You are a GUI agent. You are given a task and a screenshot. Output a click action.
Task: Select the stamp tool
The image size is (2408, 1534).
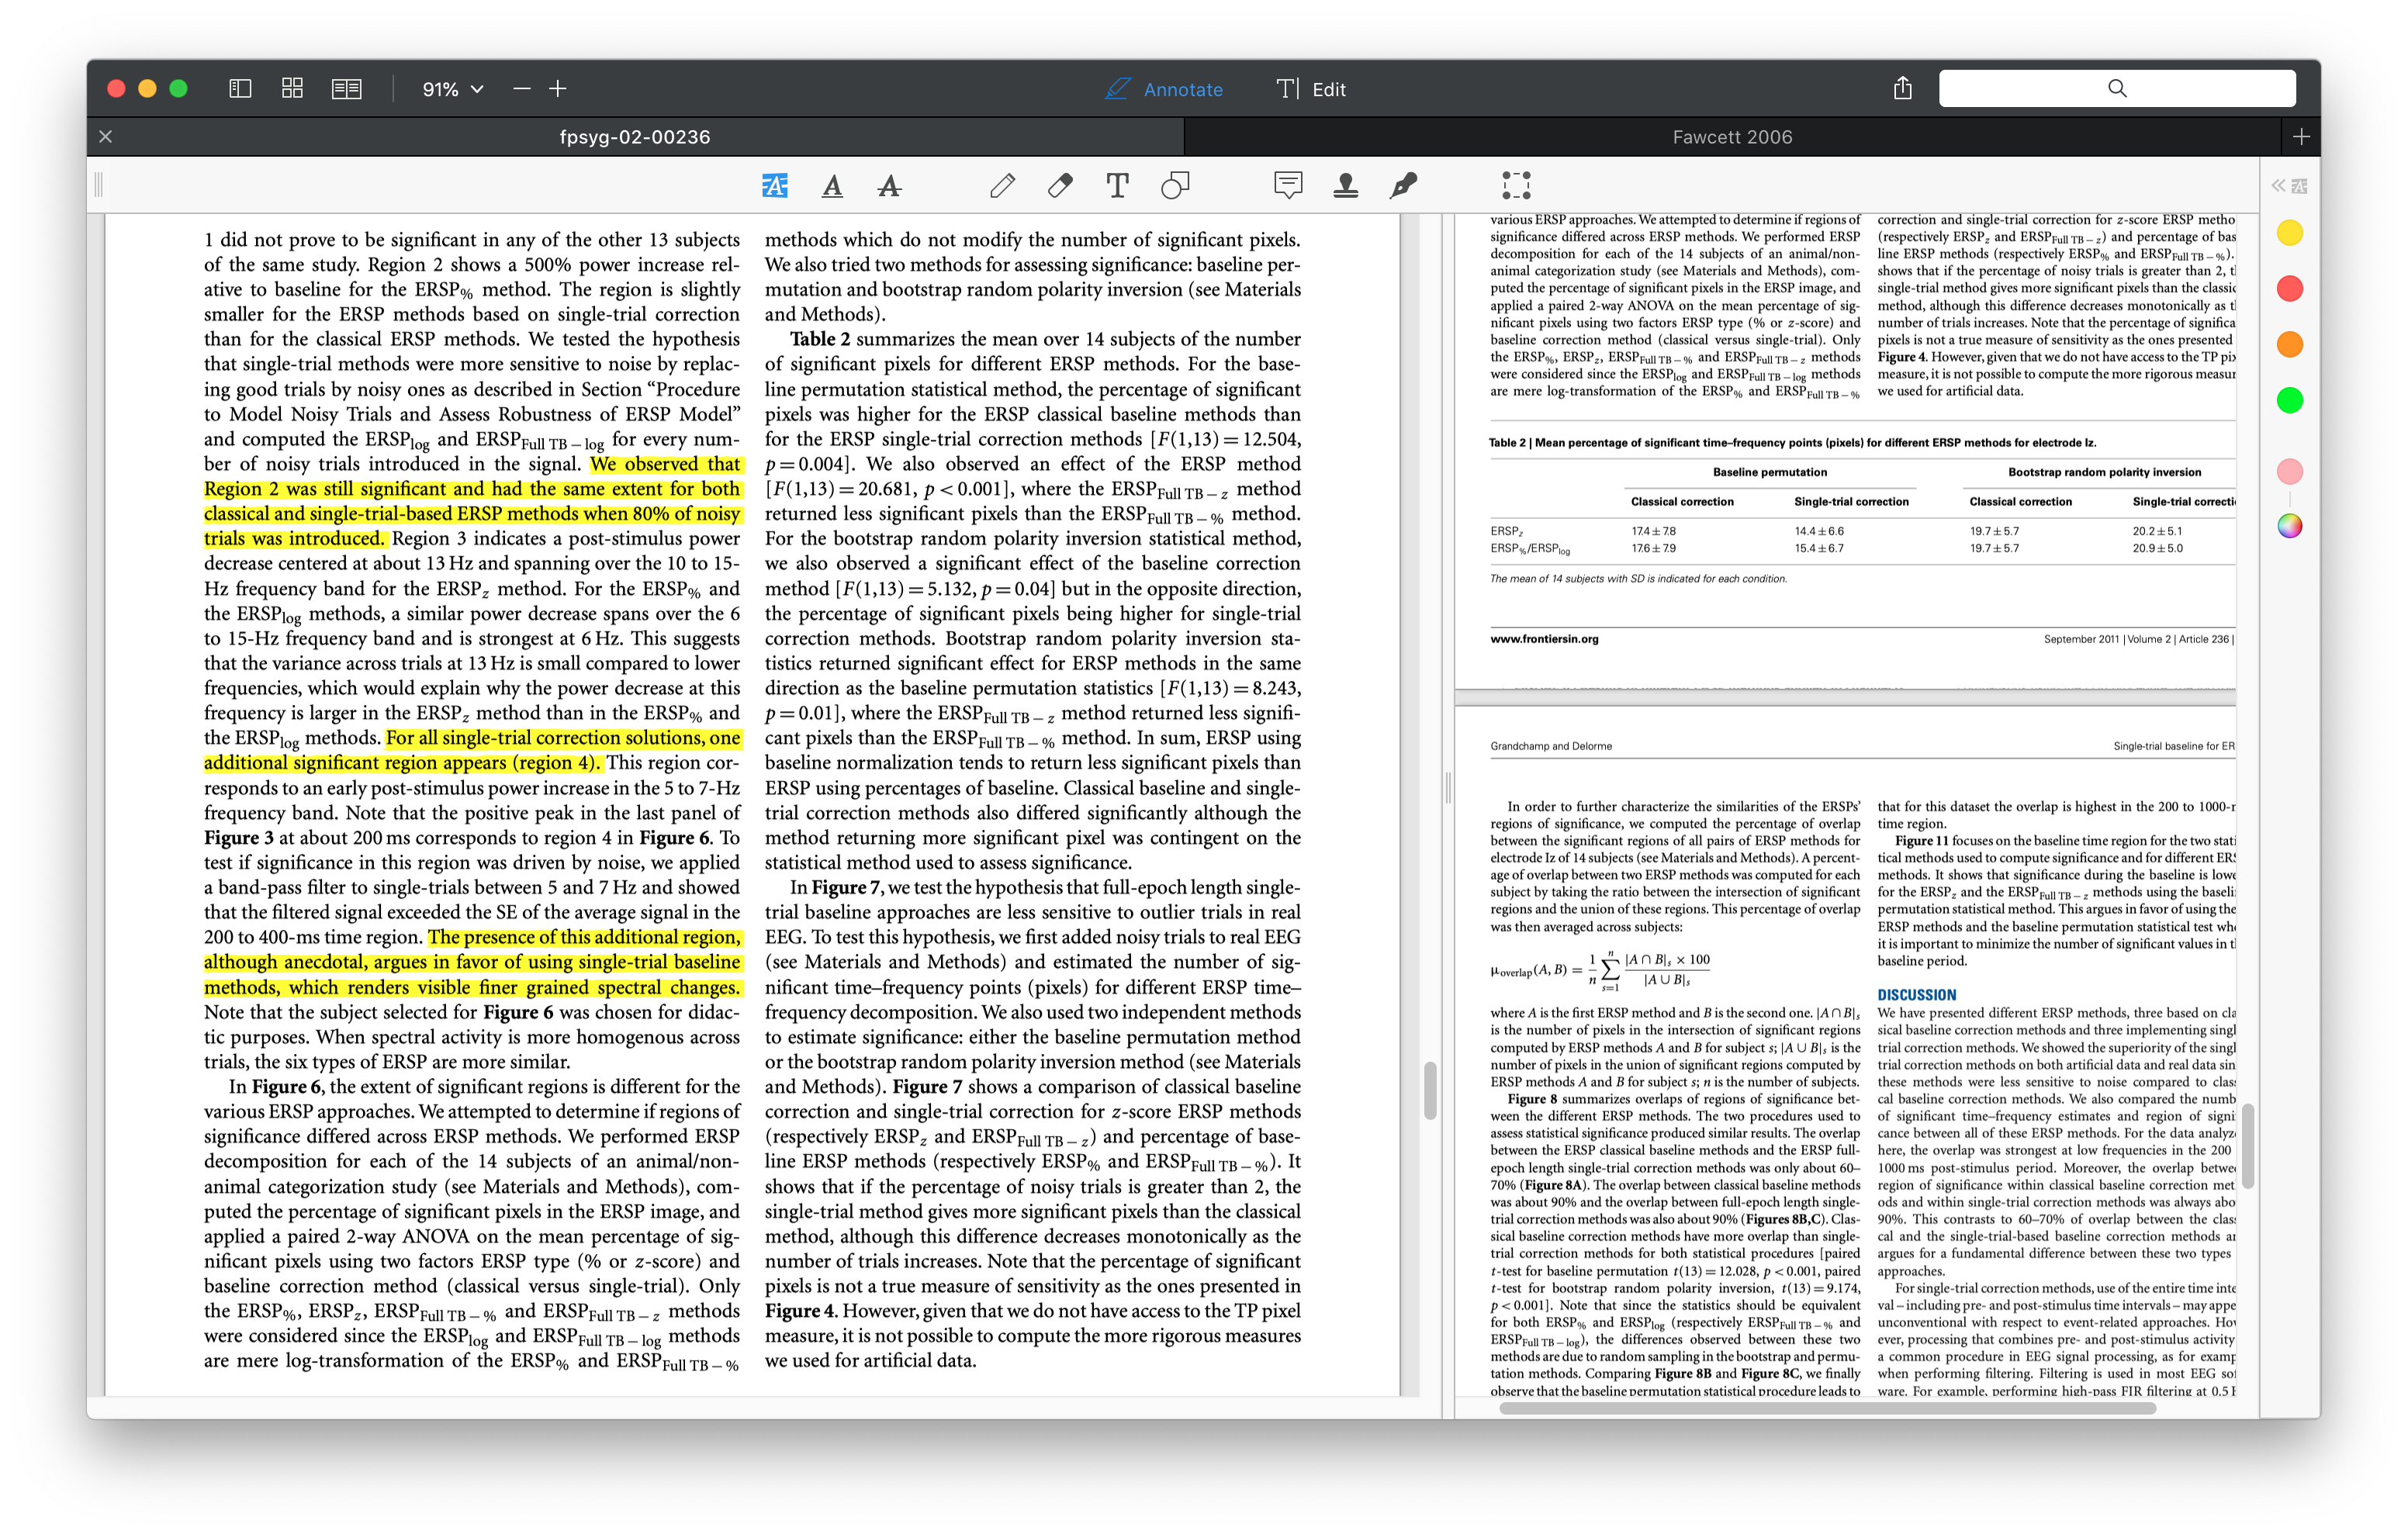1346,185
